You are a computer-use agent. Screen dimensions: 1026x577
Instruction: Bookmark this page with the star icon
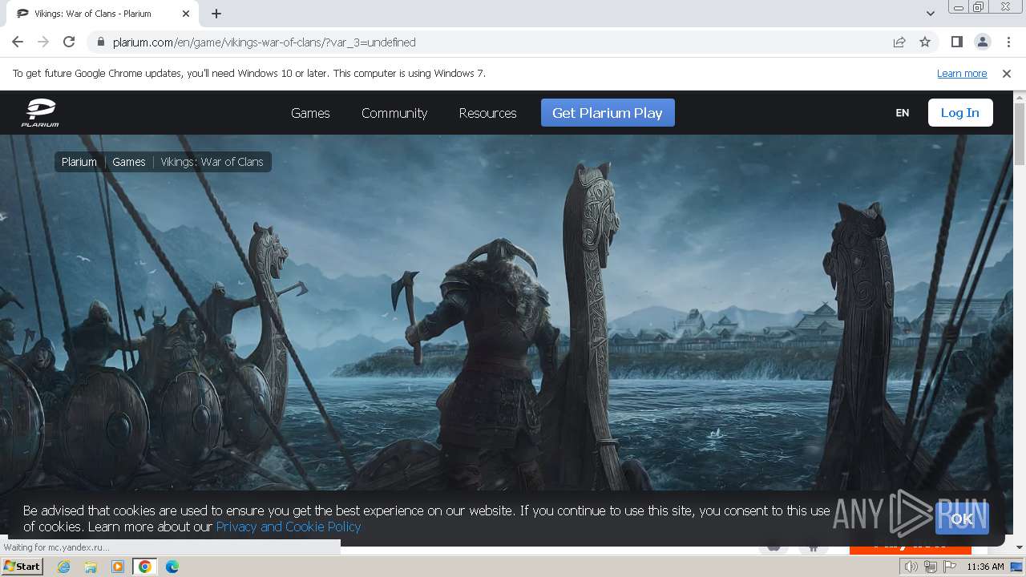pos(925,42)
